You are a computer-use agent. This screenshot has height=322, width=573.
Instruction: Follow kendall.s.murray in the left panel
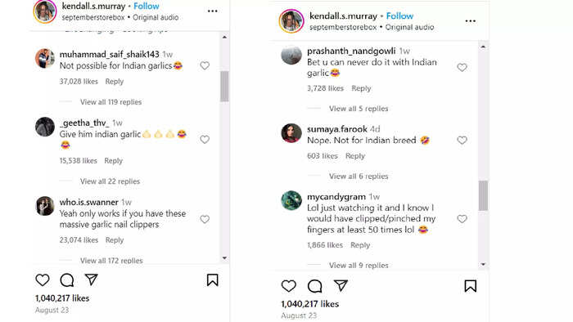[147, 7]
